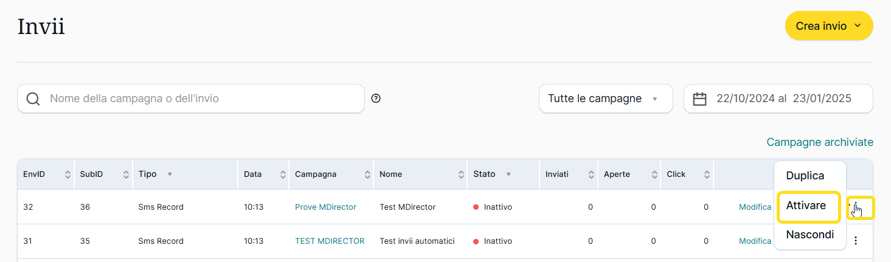Sort table by EnvID column arrows

pos(68,174)
